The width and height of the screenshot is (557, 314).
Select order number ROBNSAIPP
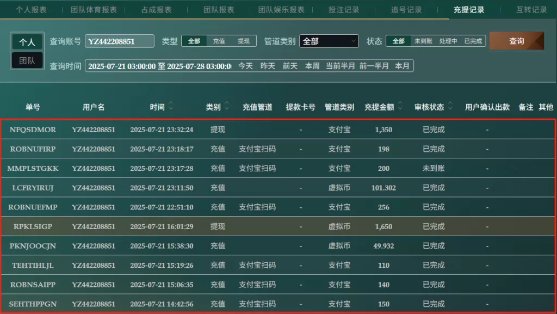[33, 285]
